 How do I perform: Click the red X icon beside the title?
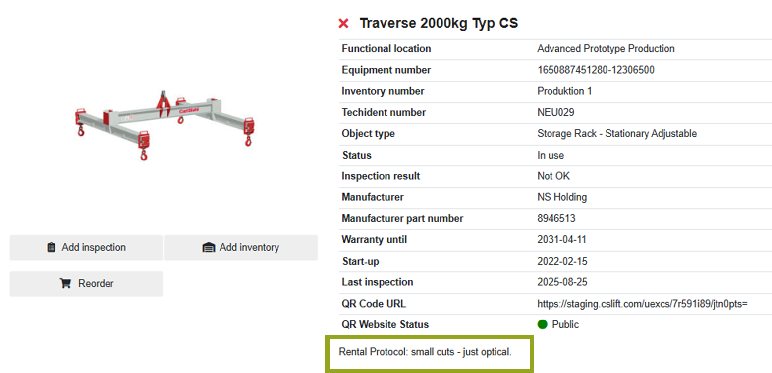pos(343,23)
